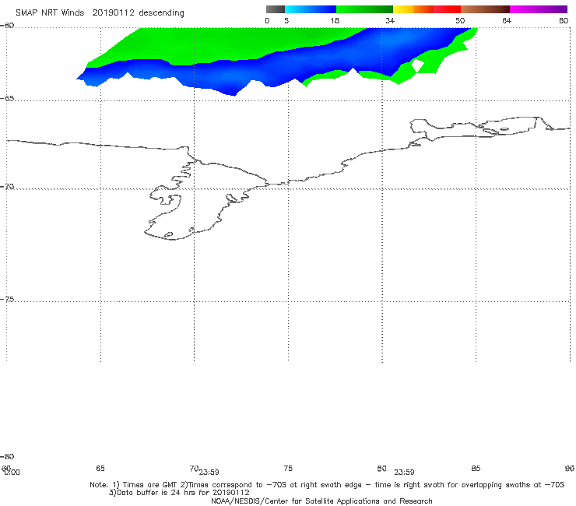
Task: Click the longitude axis label '90'
Action: [x=570, y=468]
